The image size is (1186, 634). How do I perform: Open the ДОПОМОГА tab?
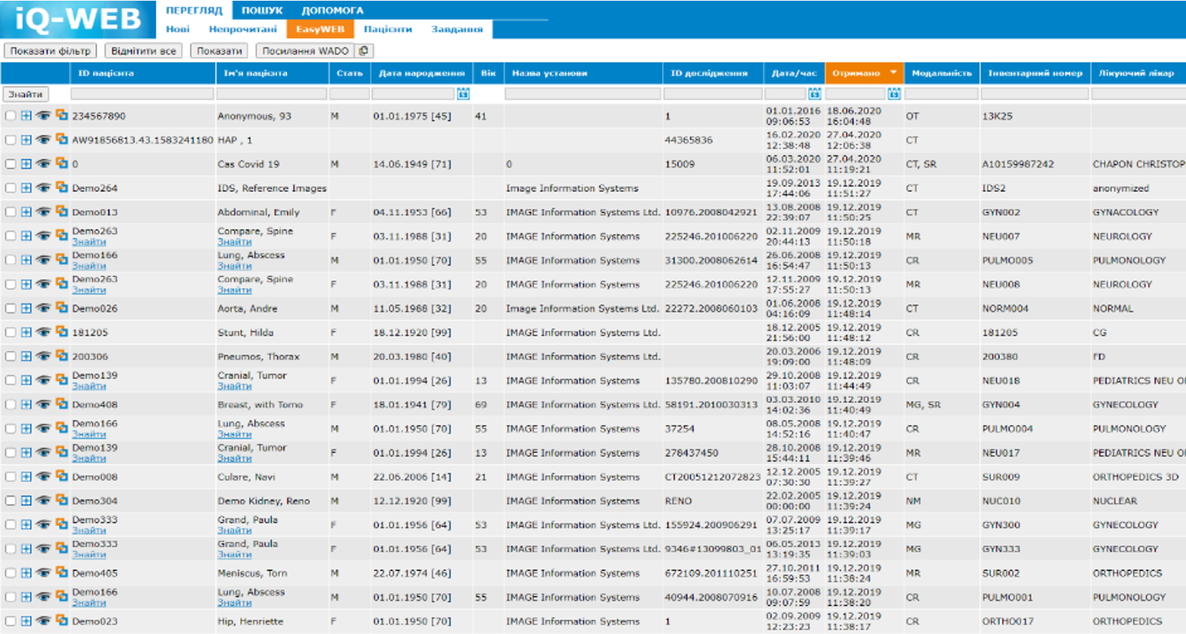[x=332, y=10]
